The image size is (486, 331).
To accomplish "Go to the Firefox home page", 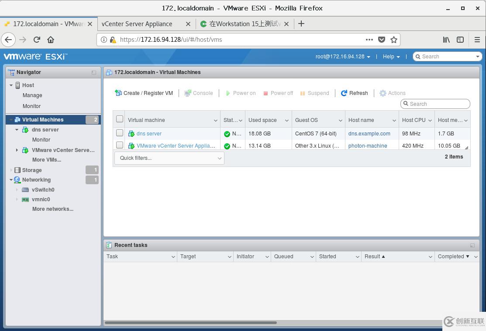I will 51,40.
